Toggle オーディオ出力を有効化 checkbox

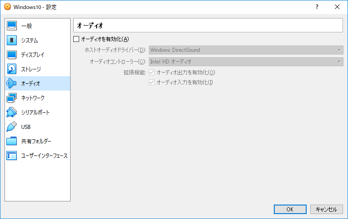pyautogui.click(x=152, y=72)
